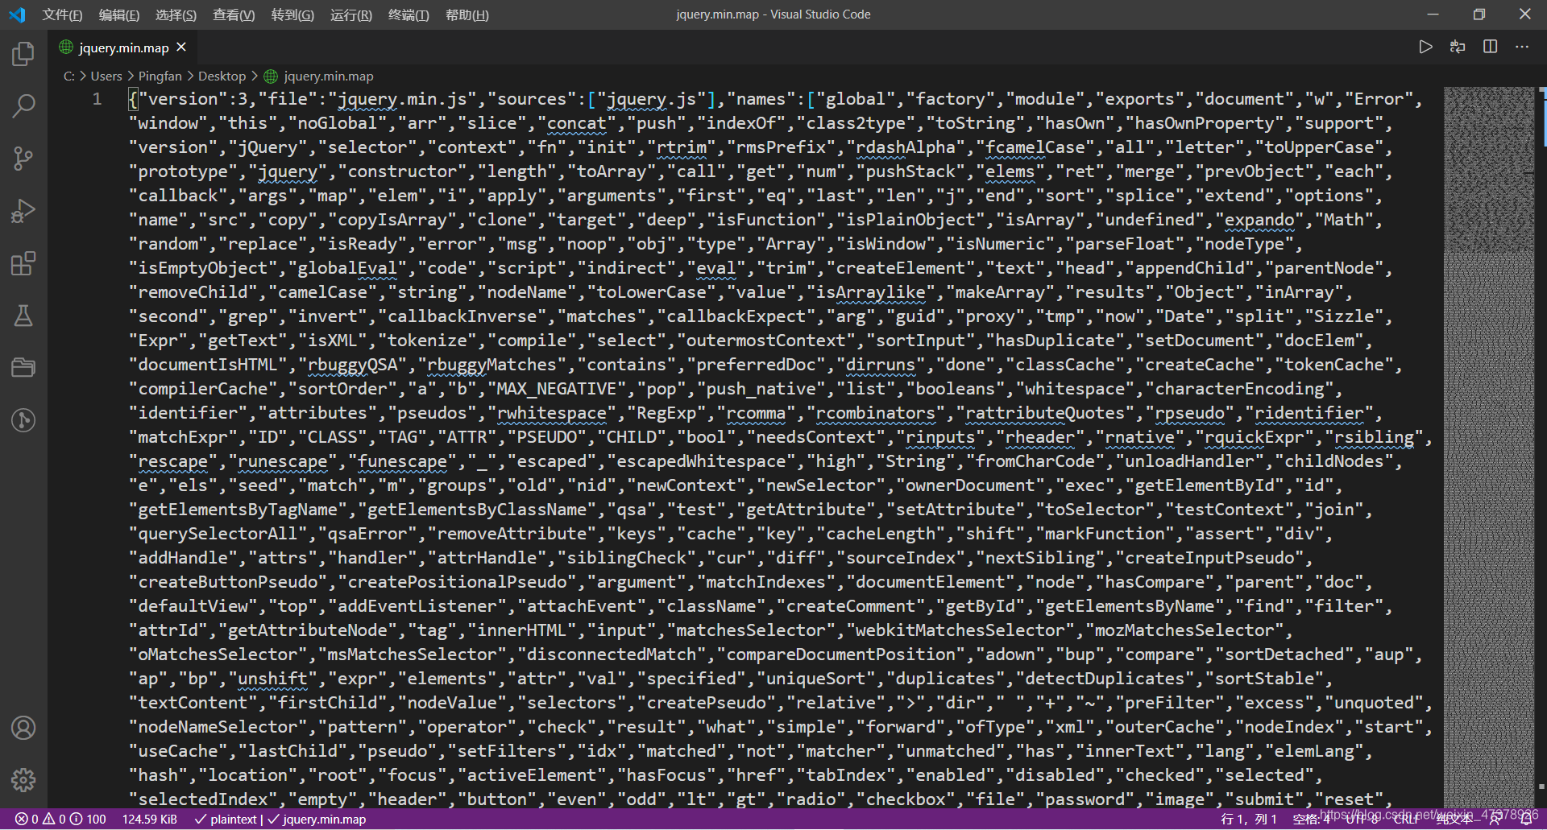Click the "selectedIndex" text in editor
The width and height of the screenshot is (1547, 830).
203,799
